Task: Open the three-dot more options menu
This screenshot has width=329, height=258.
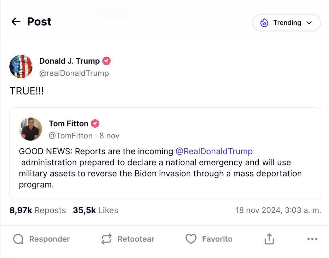Action: [x=312, y=239]
